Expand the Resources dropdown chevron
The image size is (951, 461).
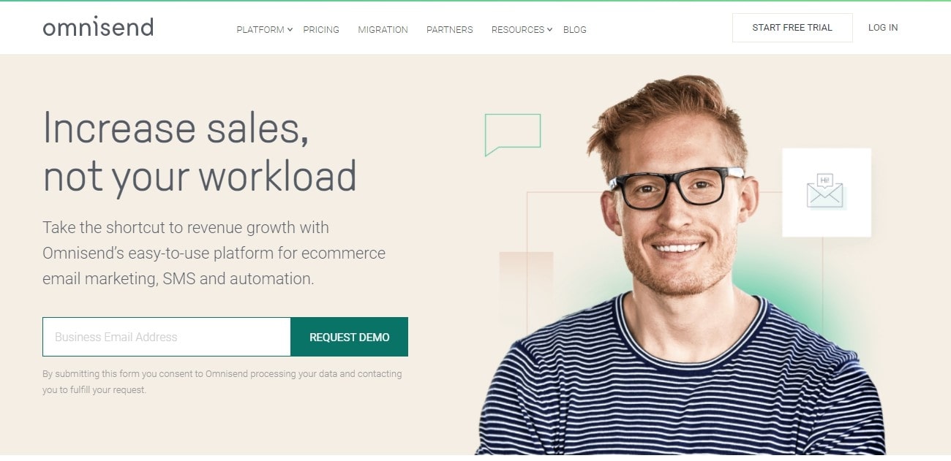click(549, 30)
